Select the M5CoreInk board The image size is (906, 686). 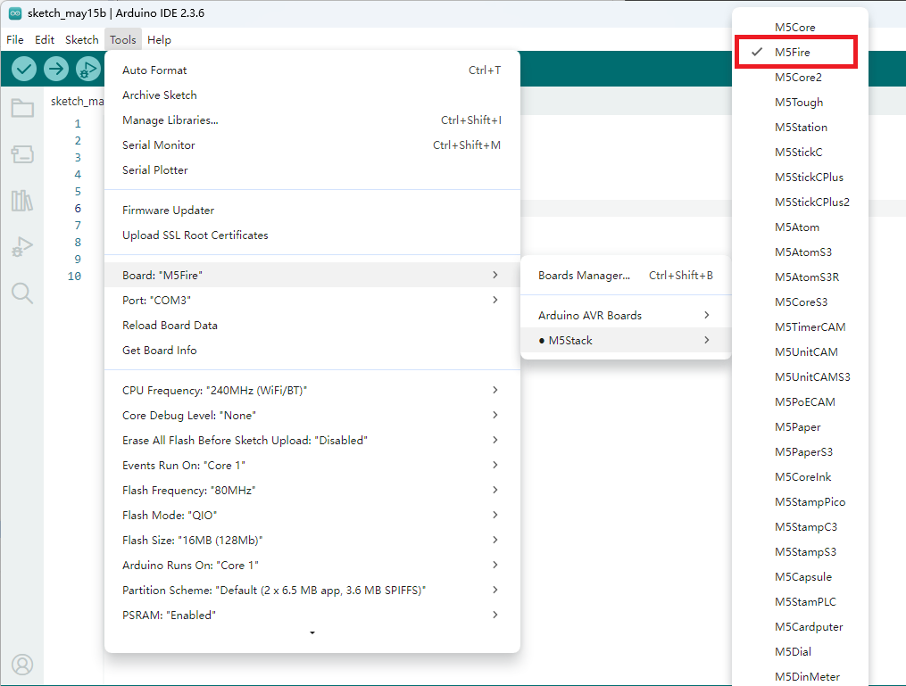(x=801, y=477)
